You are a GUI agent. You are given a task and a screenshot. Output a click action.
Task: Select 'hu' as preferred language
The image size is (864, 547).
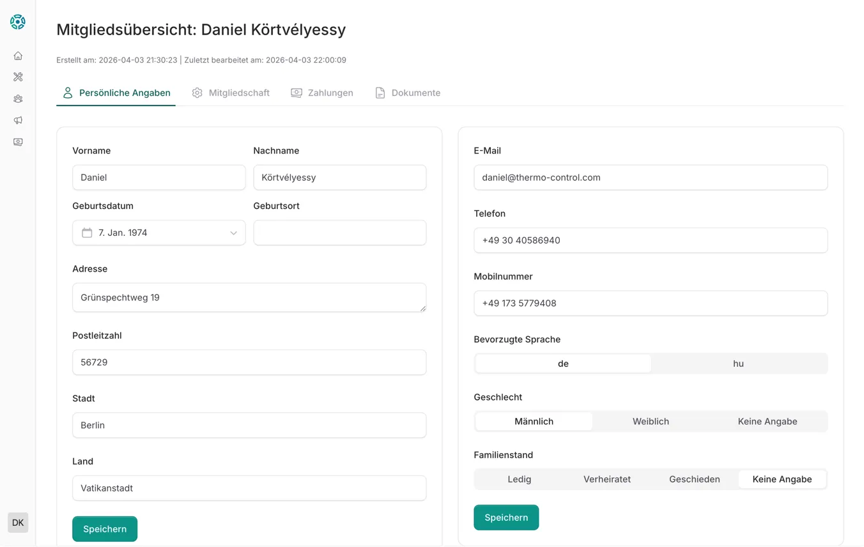[x=738, y=364]
